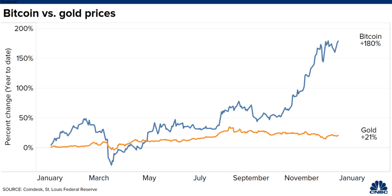Click the blue Bitcoin line's March low point
The width and height of the screenshot is (392, 196).
(111, 165)
